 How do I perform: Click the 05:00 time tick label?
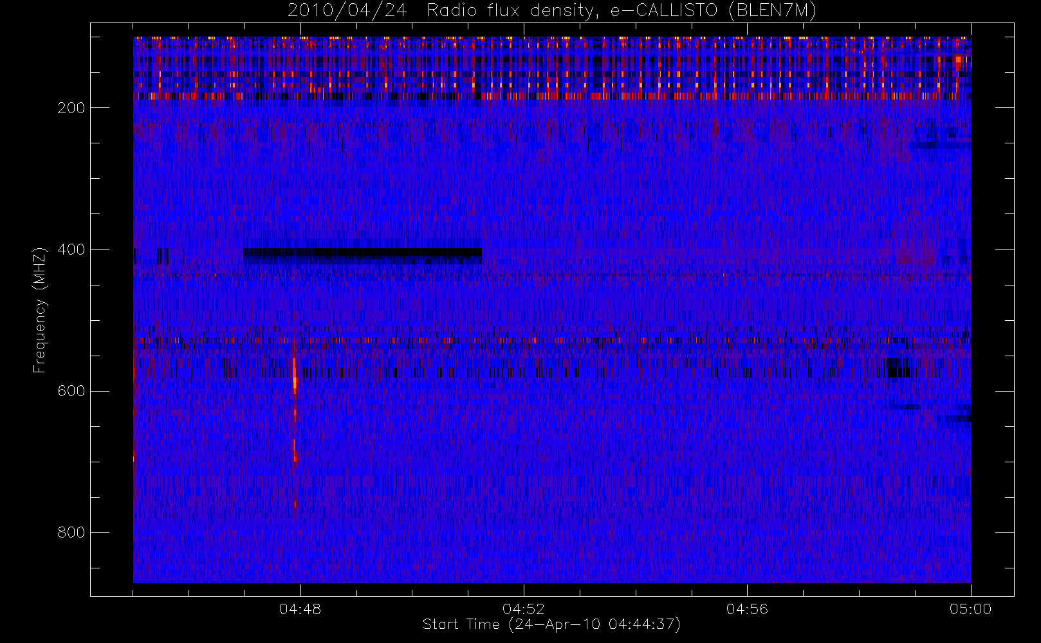971,609
